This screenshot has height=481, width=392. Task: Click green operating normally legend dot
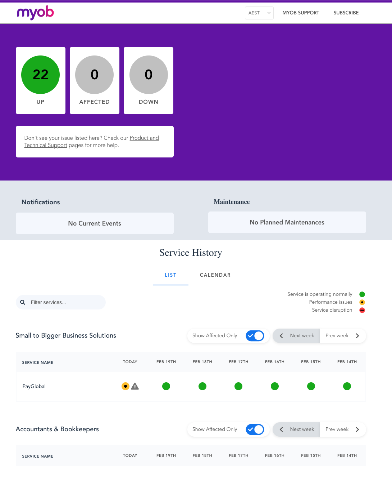click(x=362, y=294)
